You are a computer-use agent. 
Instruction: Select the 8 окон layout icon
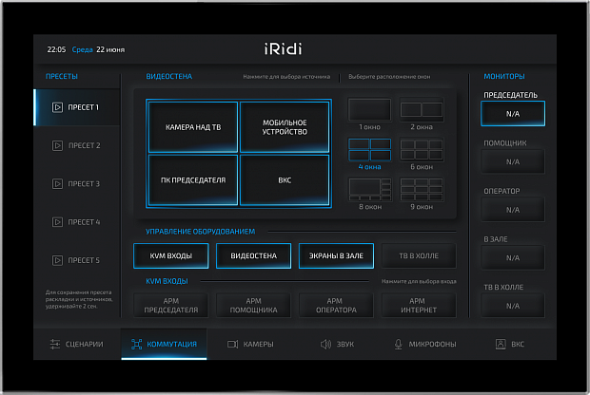tap(370, 189)
